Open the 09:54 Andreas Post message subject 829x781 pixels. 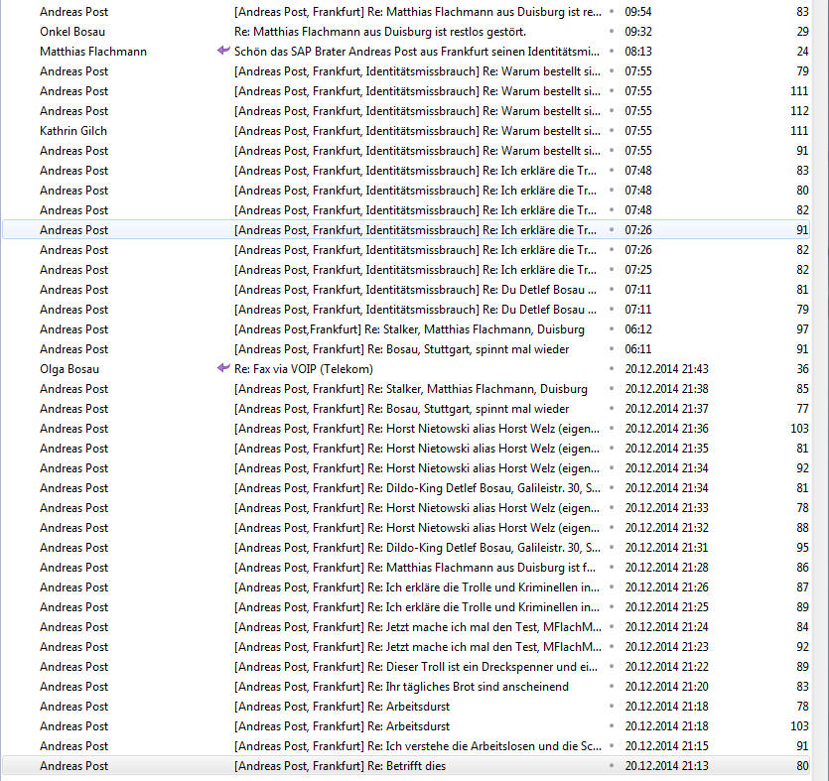click(418, 12)
